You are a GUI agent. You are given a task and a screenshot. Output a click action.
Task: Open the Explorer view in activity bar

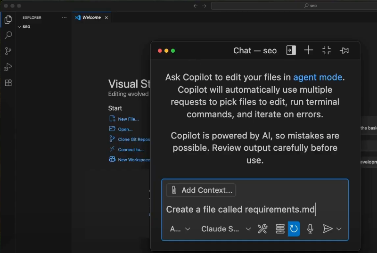(8, 19)
